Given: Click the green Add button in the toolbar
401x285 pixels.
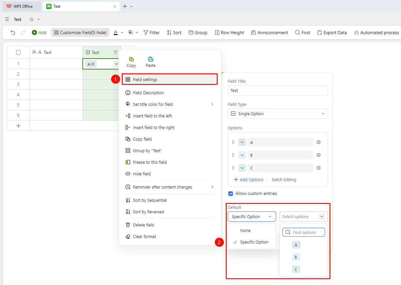Looking at the screenshot, I should click(39, 32).
